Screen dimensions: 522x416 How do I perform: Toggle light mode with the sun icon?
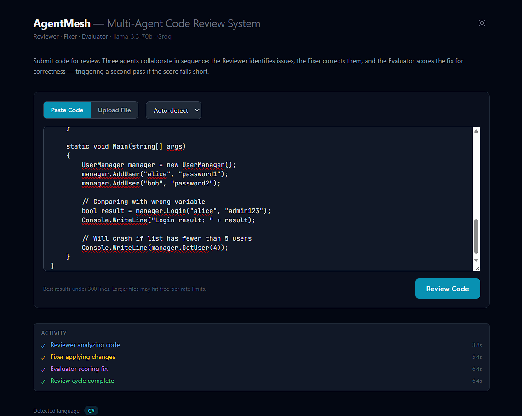[x=482, y=23]
